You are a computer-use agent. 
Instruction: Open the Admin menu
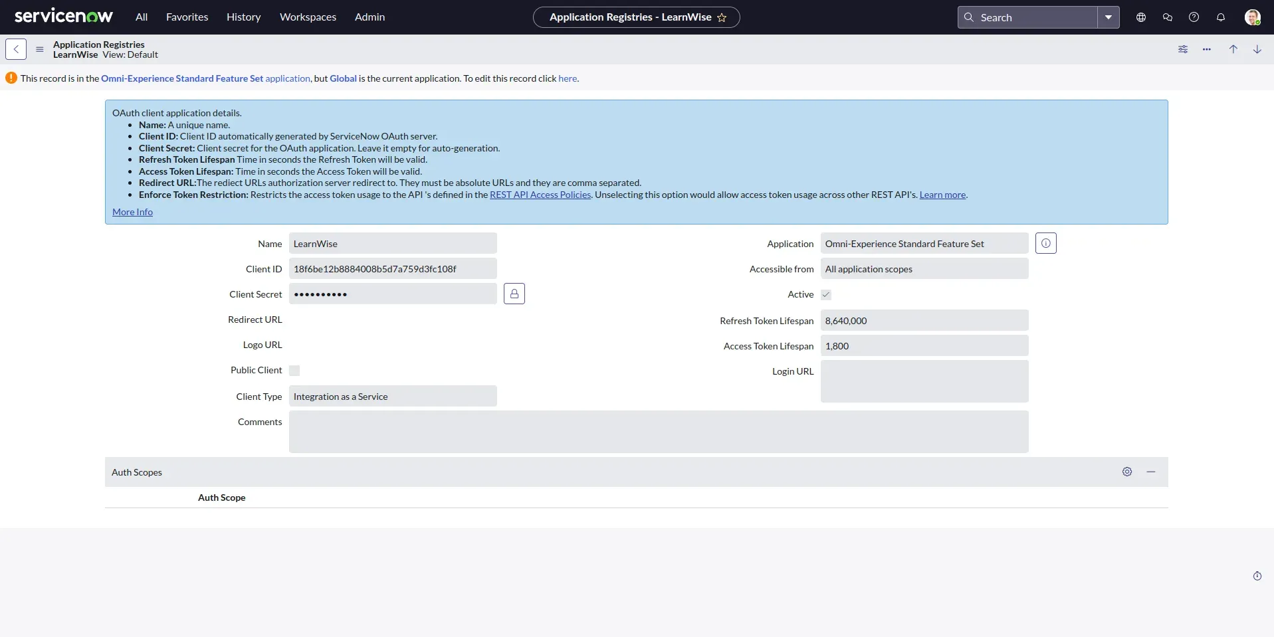(x=370, y=17)
